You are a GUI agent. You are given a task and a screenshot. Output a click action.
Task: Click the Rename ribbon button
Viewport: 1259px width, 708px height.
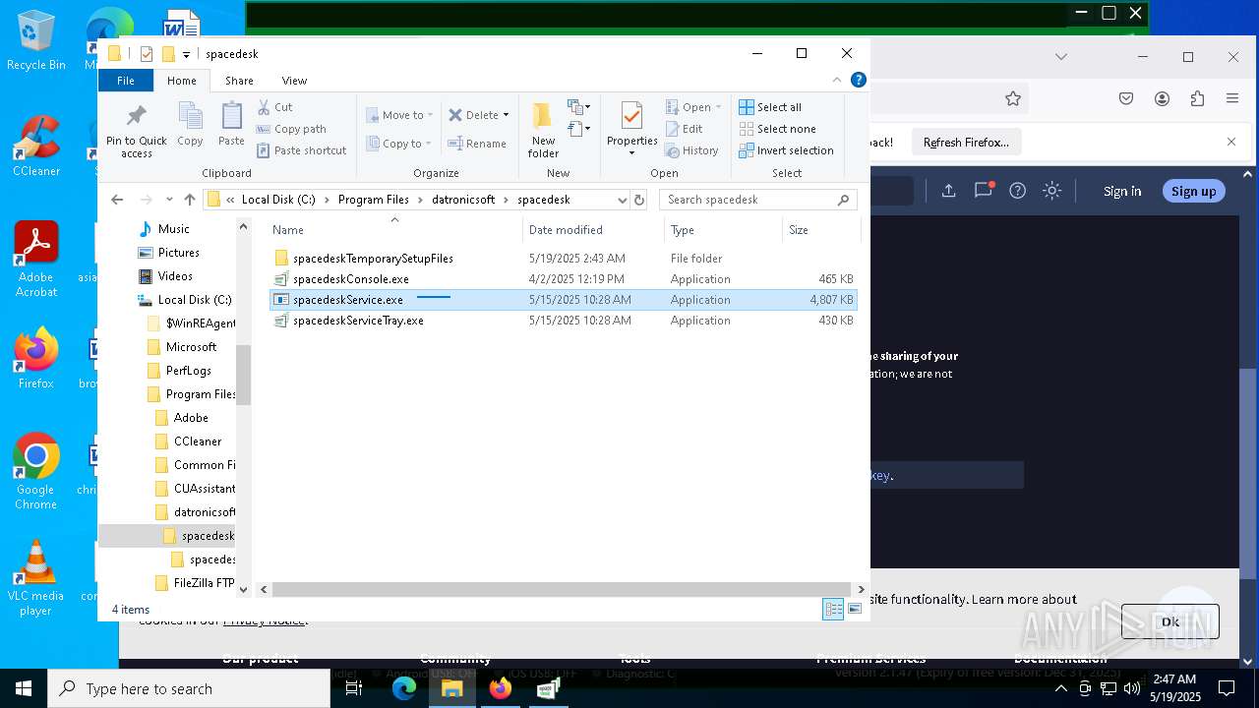pyautogui.click(x=477, y=144)
